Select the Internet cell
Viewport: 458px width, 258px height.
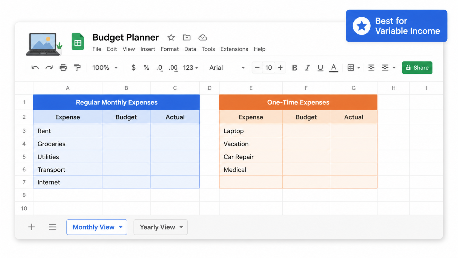68,182
